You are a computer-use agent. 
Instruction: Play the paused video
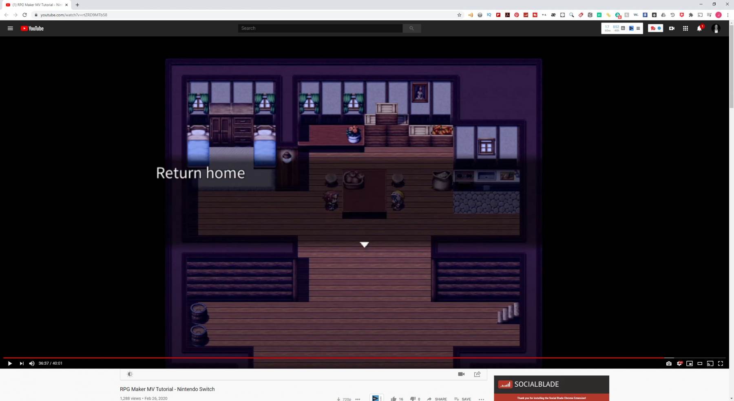click(10, 364)
